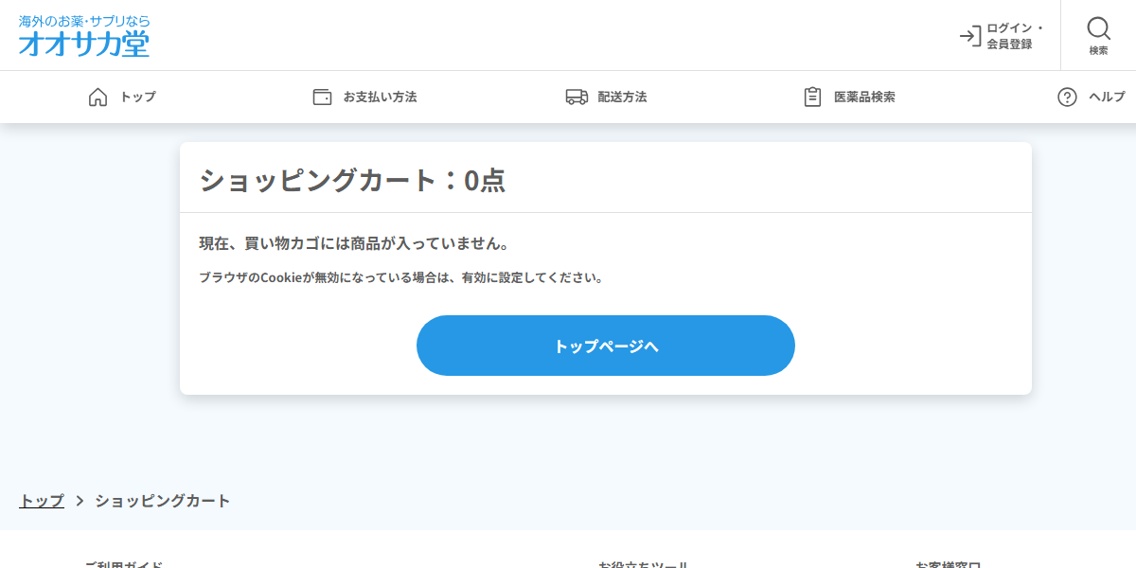Open 配送方法 menu item
The height and width of the screenshot is (568, 1136).
coord(622,97)
